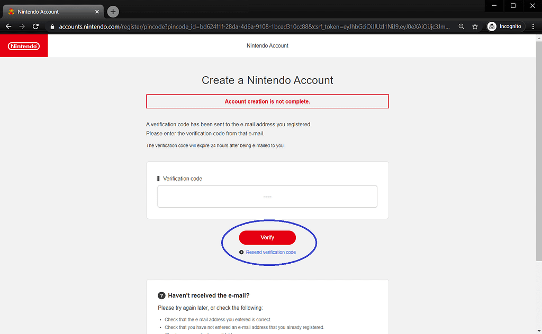Click the question mark icon by Haven't received

(x=161, y=295)
